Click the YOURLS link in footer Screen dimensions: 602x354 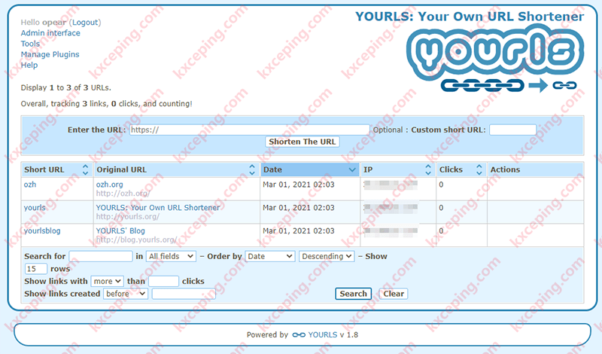tap(323, 334)
